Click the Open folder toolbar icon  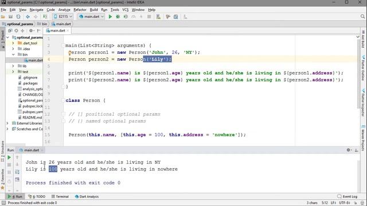(3, 17)
